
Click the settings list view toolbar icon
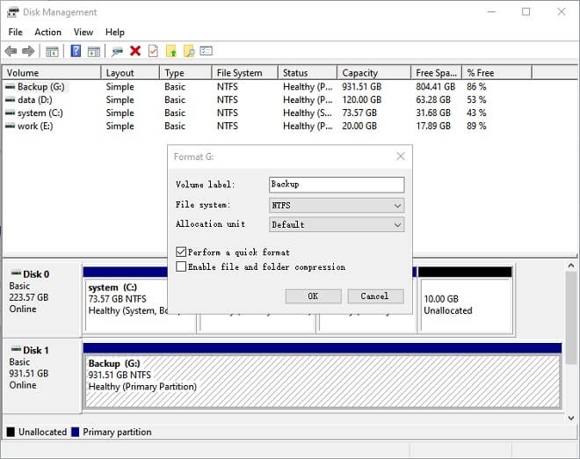coord(207,51)
